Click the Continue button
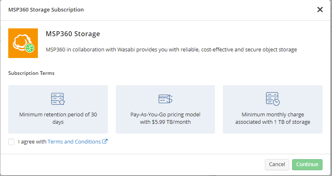The width and height of the screenshot is (332, 176). tap(307, 164)
